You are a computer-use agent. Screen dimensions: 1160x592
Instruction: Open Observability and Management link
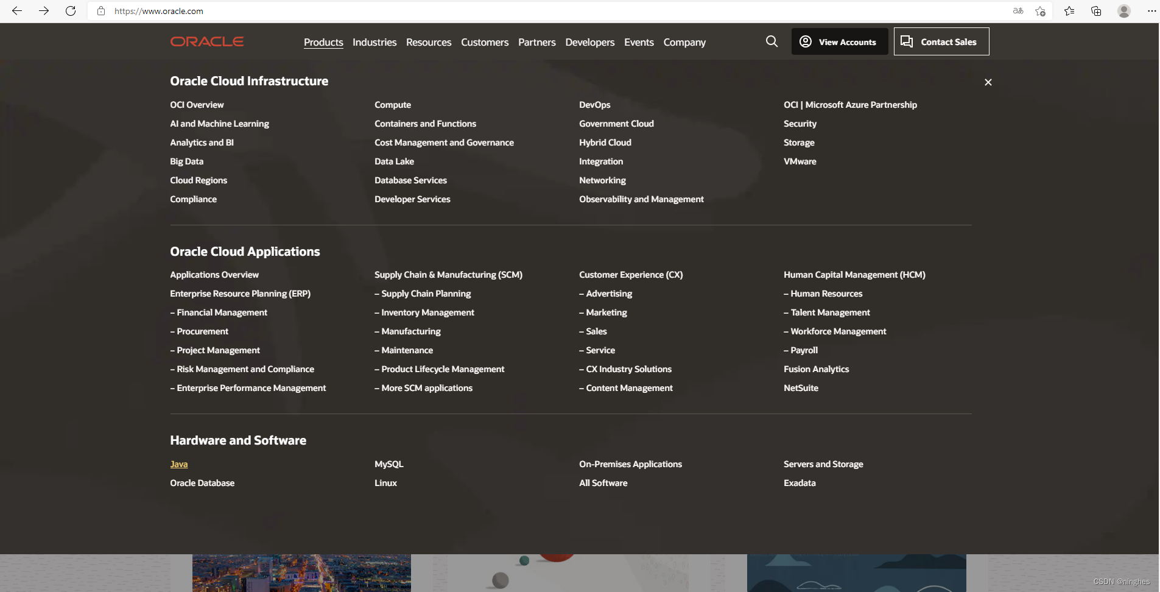[641, 199]
